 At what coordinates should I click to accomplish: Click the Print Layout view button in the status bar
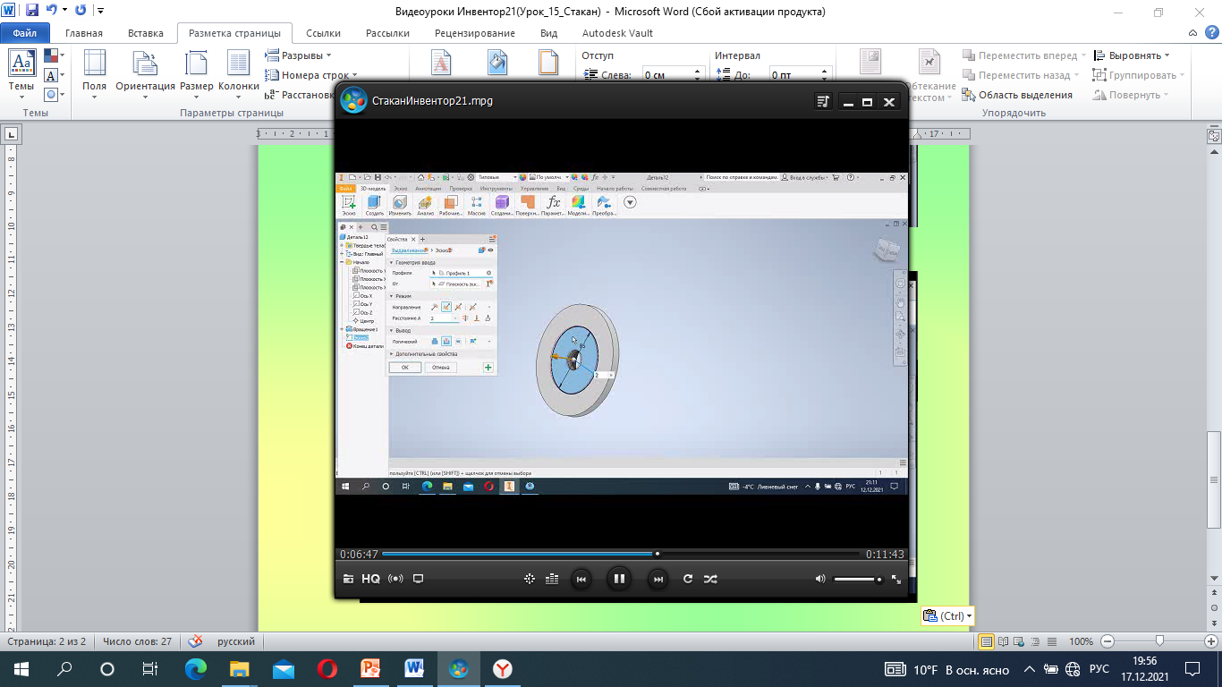(986, 641)
